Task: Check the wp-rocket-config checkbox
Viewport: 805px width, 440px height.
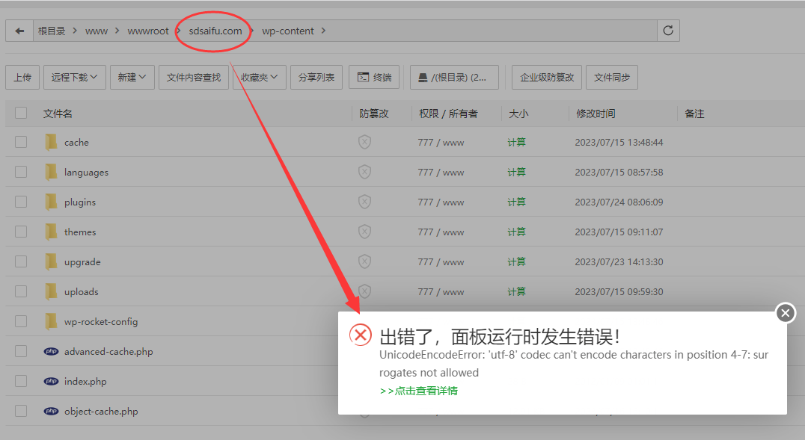Action: [21, 321]
